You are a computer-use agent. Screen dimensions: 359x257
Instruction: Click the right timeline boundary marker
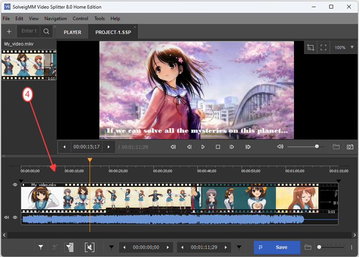[x=338, y=181]
